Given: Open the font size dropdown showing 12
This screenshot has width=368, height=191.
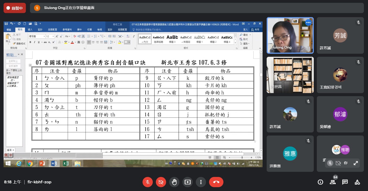Looking at the screenshot, I should pos(53,36).
